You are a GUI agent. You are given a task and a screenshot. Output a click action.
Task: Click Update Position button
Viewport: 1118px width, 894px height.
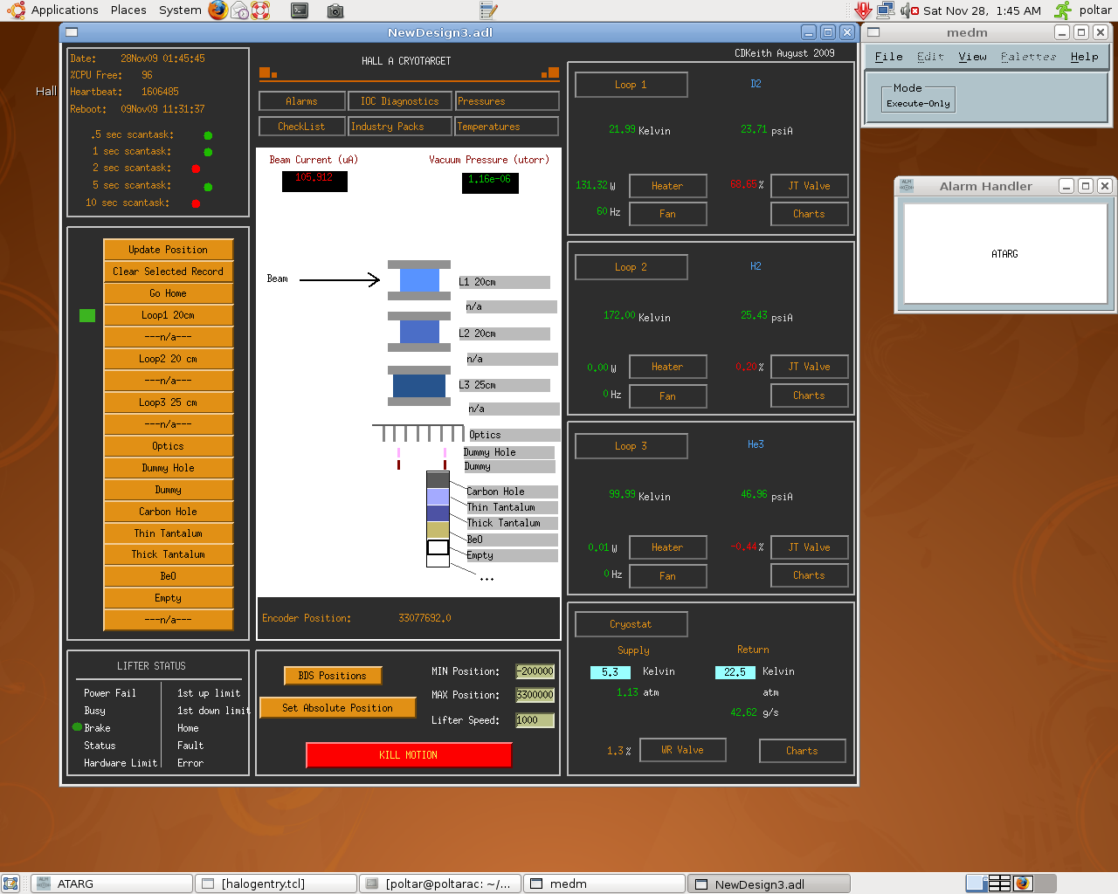(x=169, y=250)
